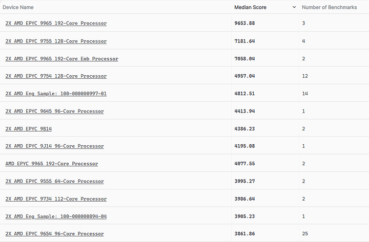Follow the 2X AMD EPYC 9754 128-Core link

click(x=56, y=76)
